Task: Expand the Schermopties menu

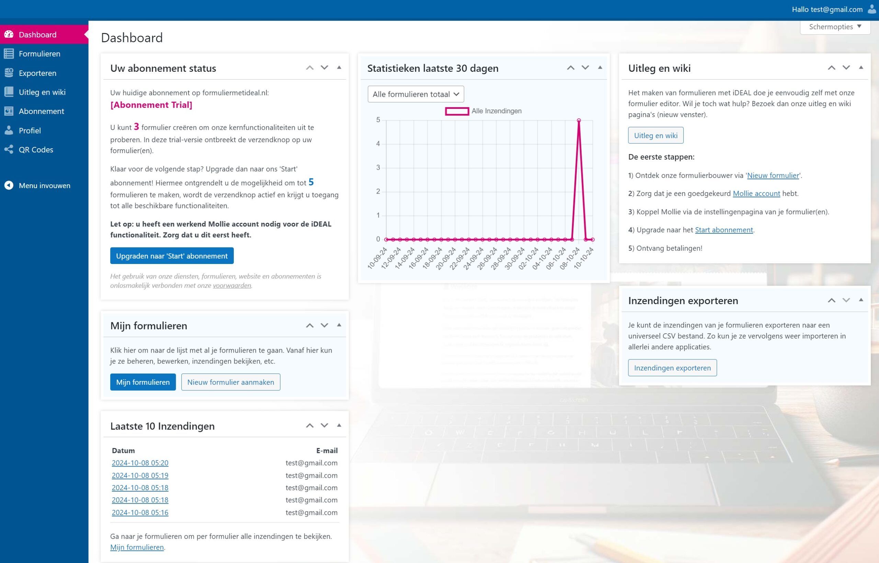Action: coord(835,27)
